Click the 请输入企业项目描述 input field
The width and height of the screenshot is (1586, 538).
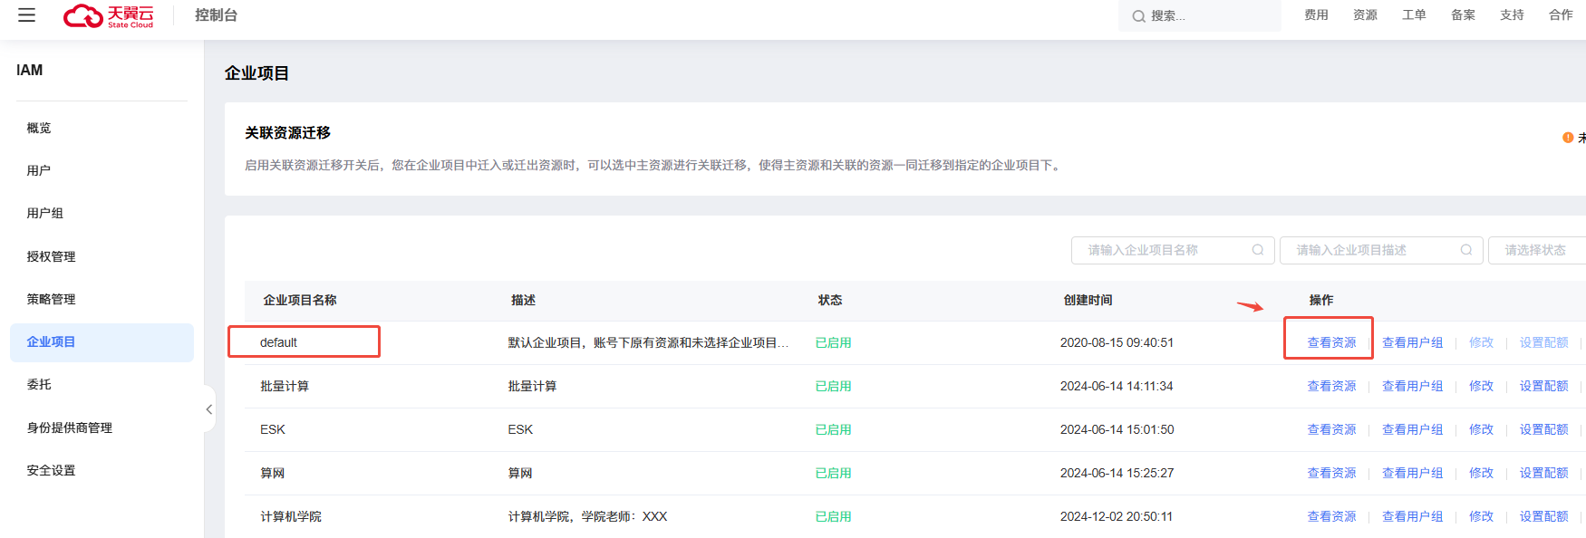(x=1381, y=250)
